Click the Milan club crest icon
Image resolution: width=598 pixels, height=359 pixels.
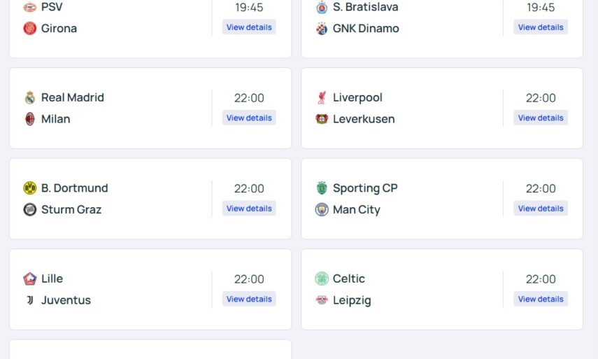(29, 119)
